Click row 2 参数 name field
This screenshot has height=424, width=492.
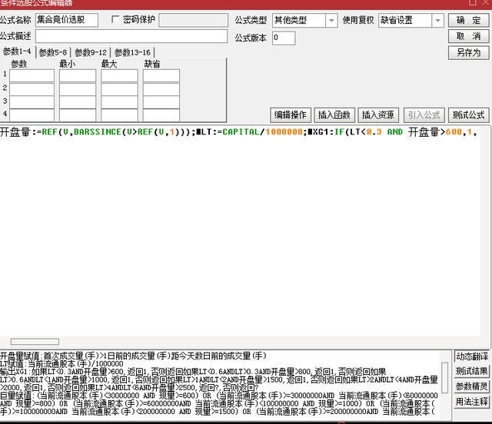32,89
